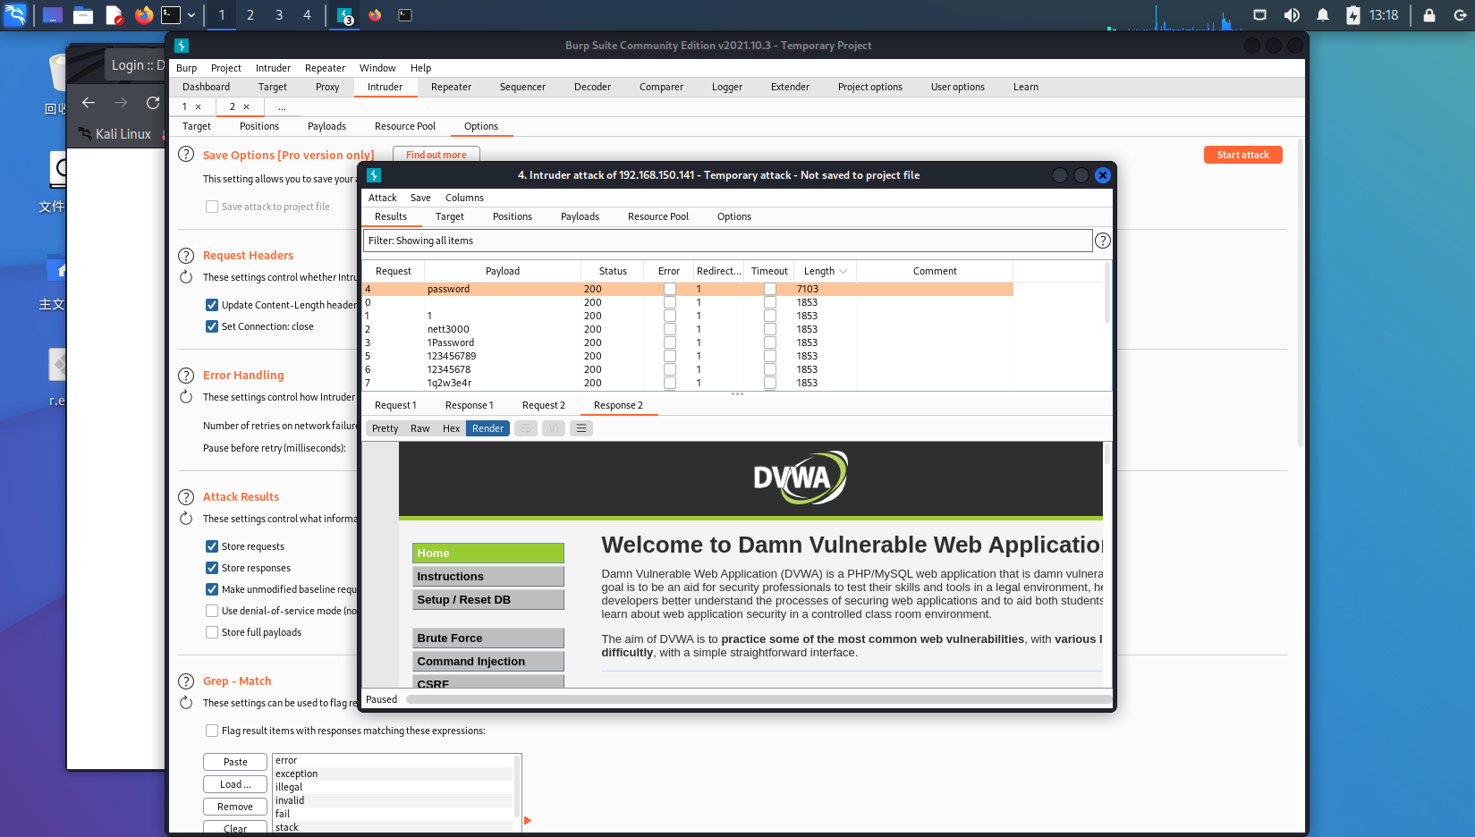Click the Find out more button
This screenshot has width=1475, height=837.
pos(437,155)
